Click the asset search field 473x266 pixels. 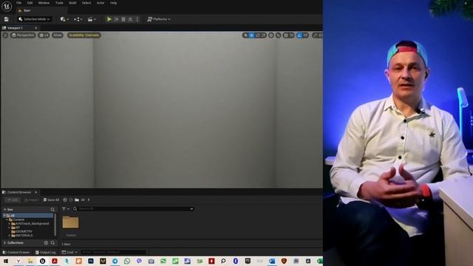coord(133,208)
